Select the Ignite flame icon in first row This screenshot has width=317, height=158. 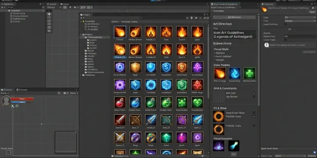(x=197, y=32)
